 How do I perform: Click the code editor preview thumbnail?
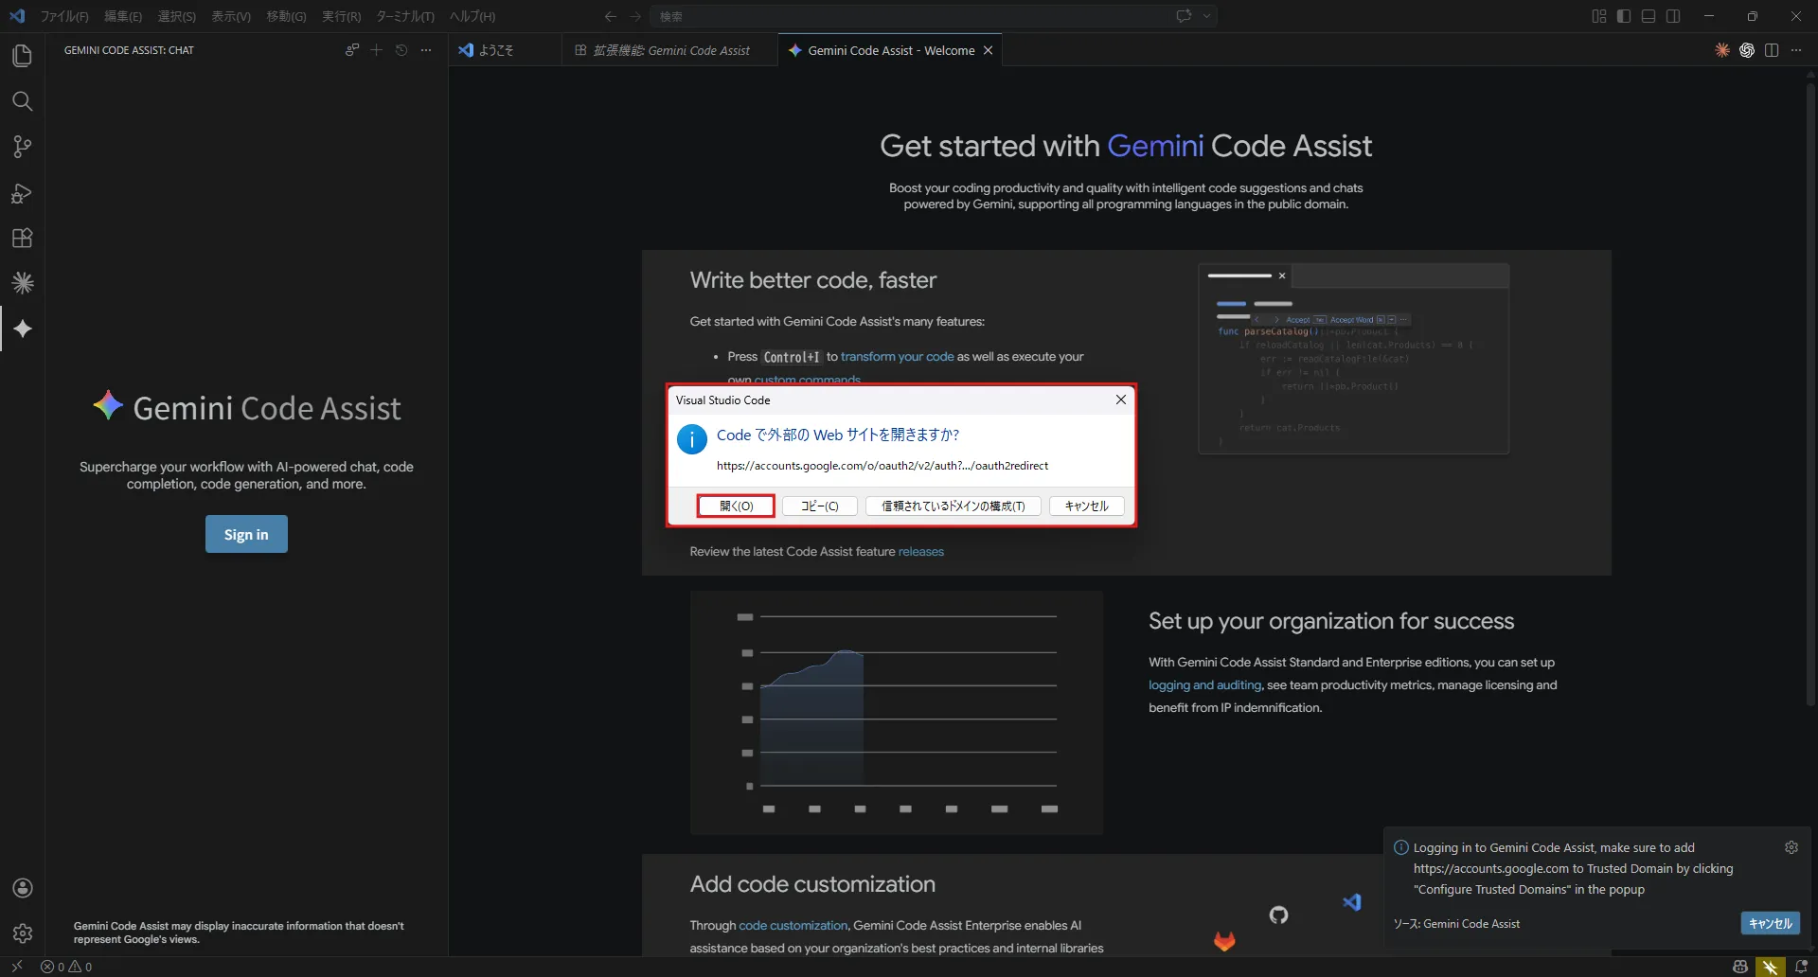(1354, 359)
